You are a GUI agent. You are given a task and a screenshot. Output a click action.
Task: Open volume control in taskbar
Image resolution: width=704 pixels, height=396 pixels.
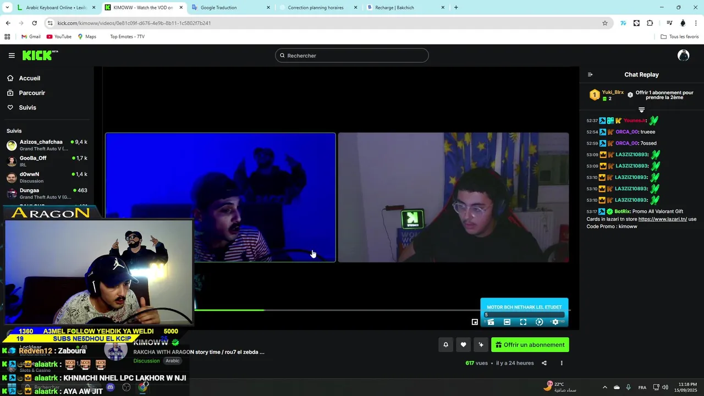665,387
